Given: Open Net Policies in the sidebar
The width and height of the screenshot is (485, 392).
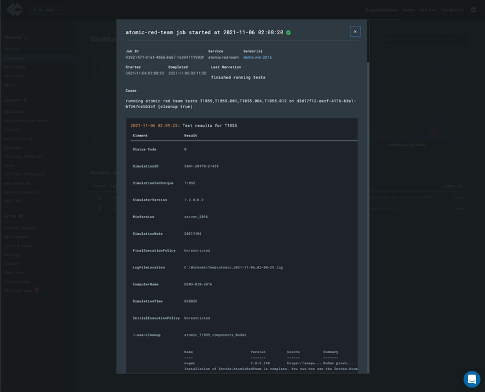Looking at the screenshot, I should (x=17, y=184).
